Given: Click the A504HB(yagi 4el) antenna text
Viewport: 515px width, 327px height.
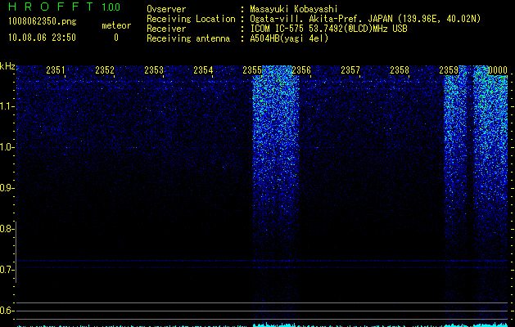Looking at the screenshot, I should point(289,38).
